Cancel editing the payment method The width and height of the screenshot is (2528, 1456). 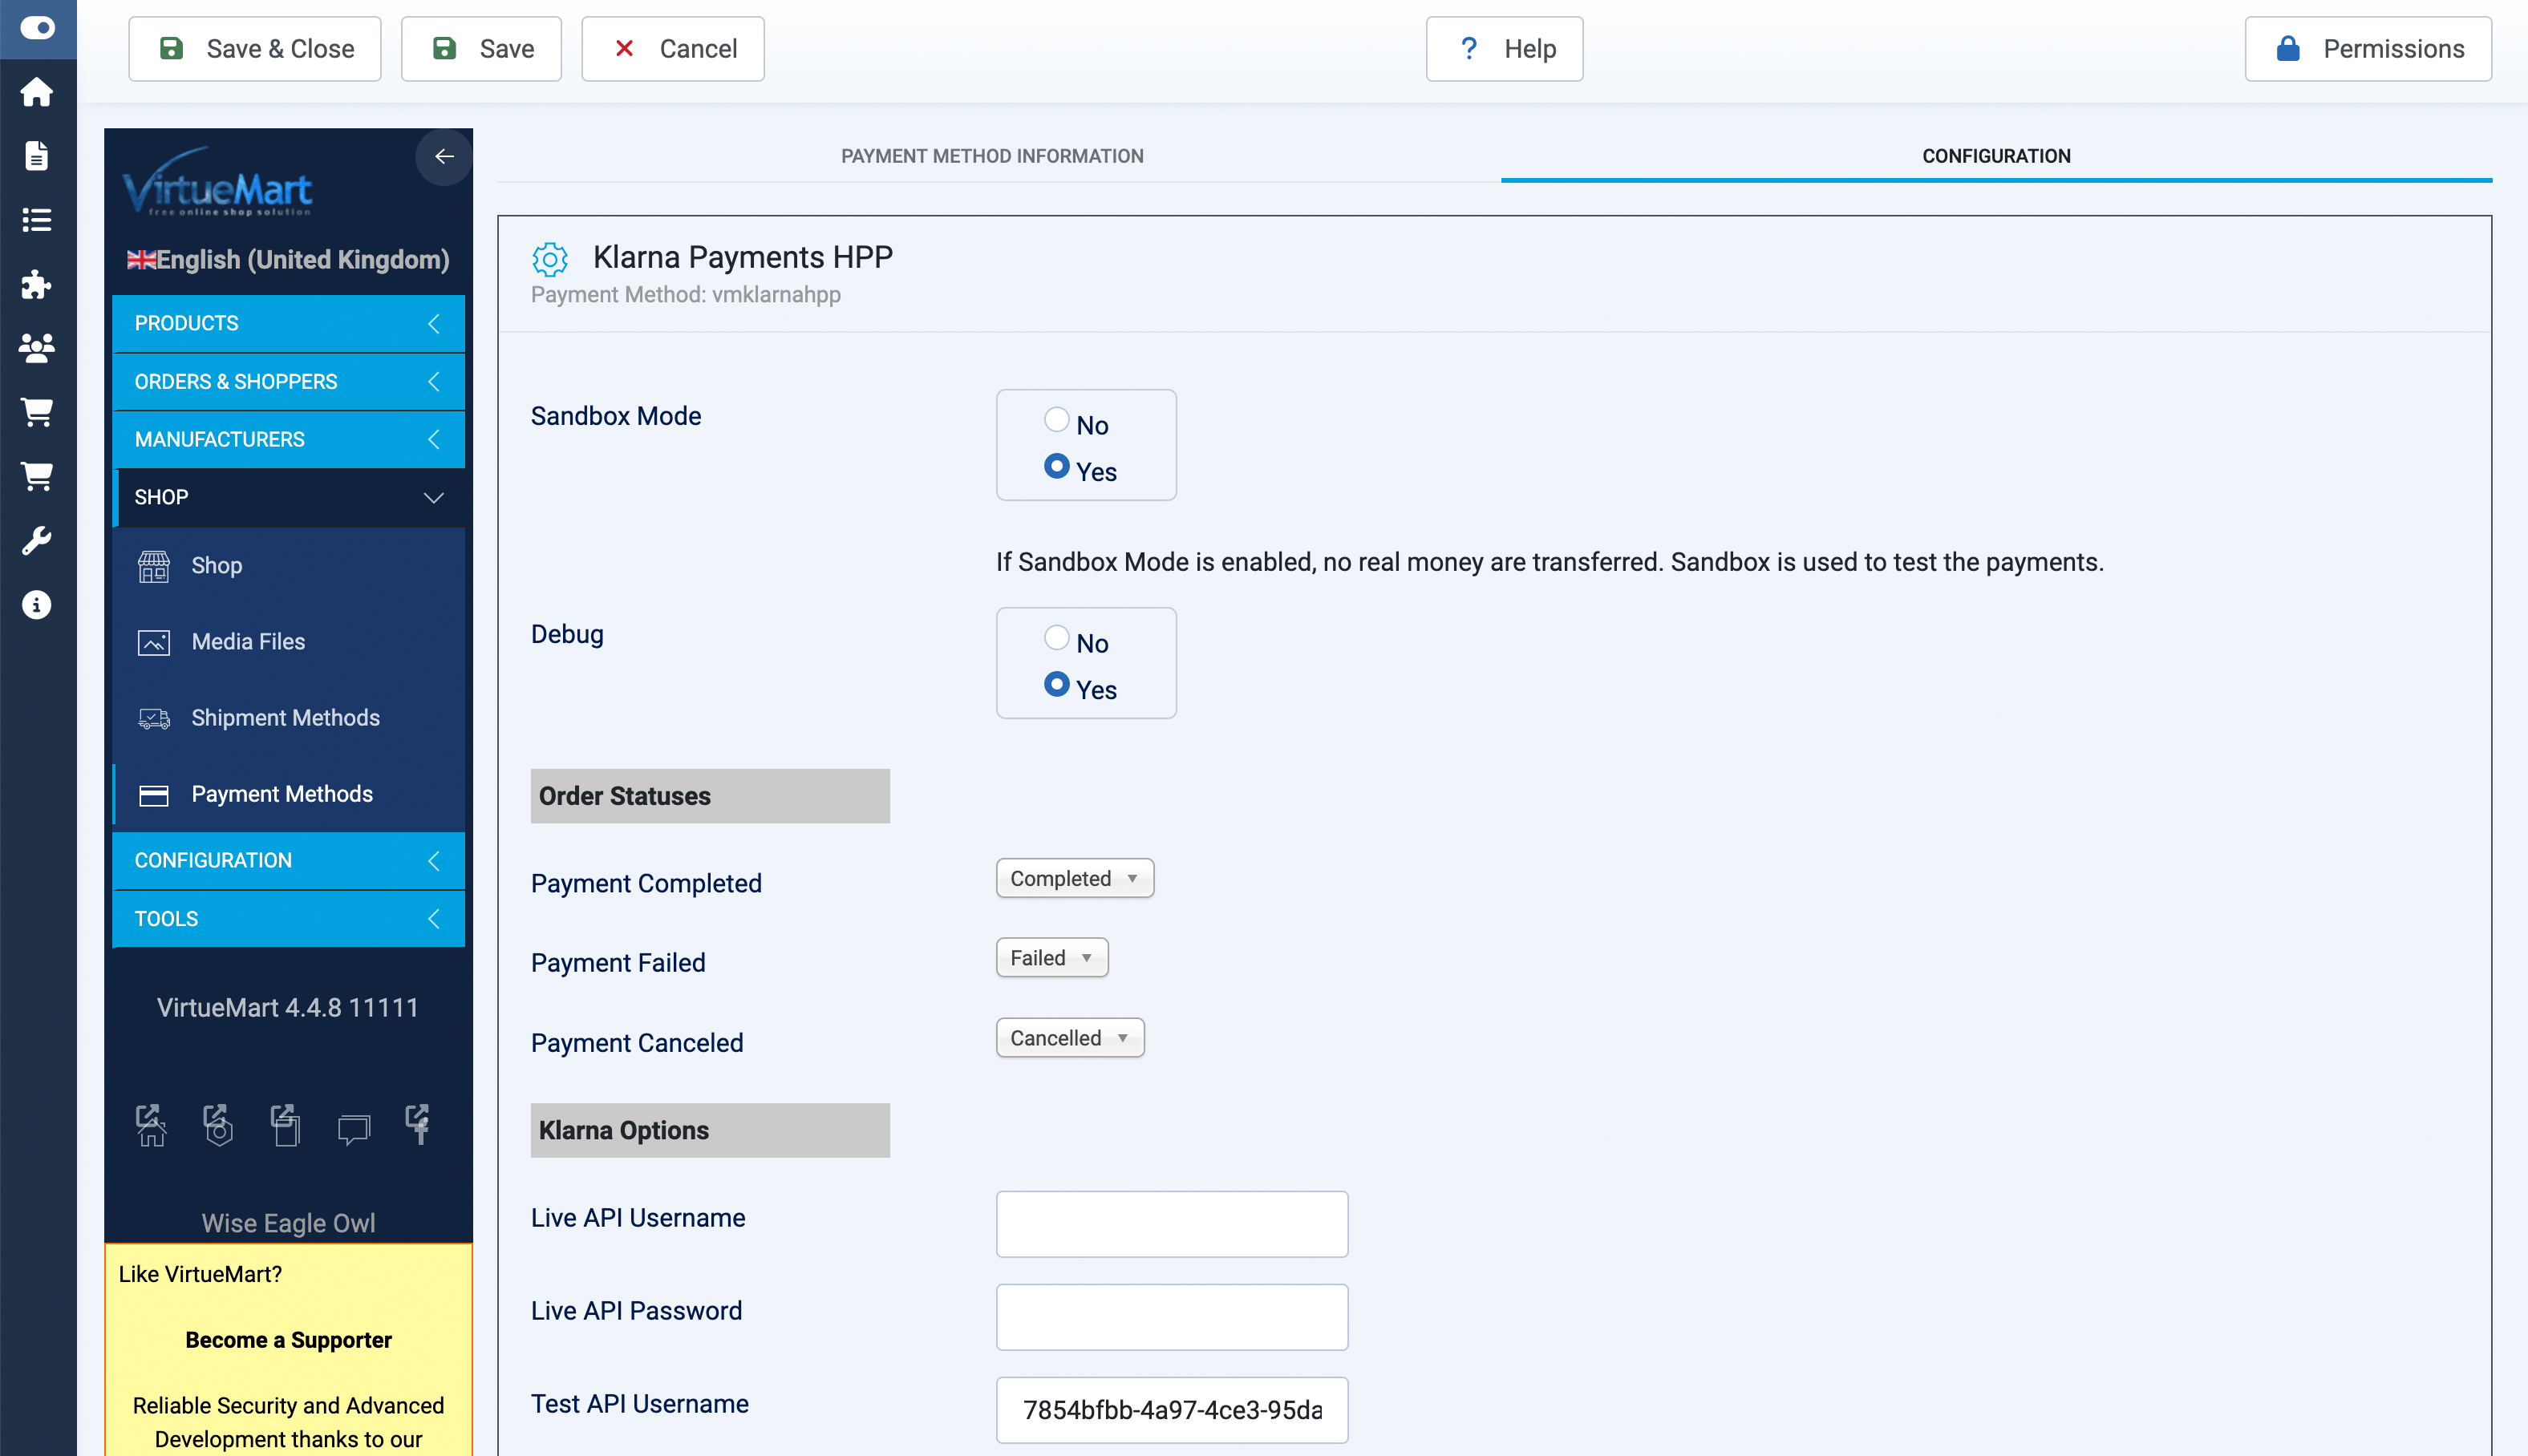click(x=673, y=48)
